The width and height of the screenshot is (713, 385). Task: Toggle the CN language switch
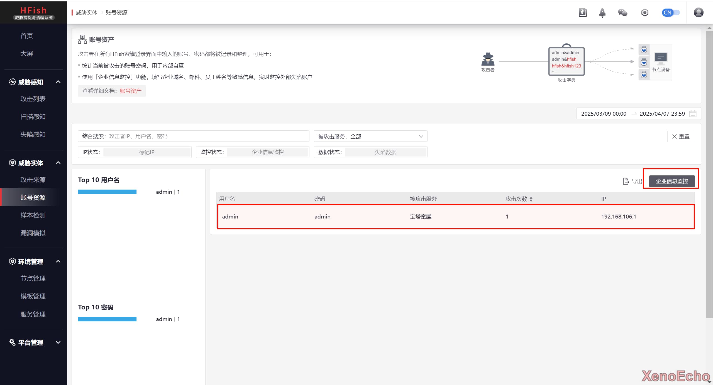[671, 13]
